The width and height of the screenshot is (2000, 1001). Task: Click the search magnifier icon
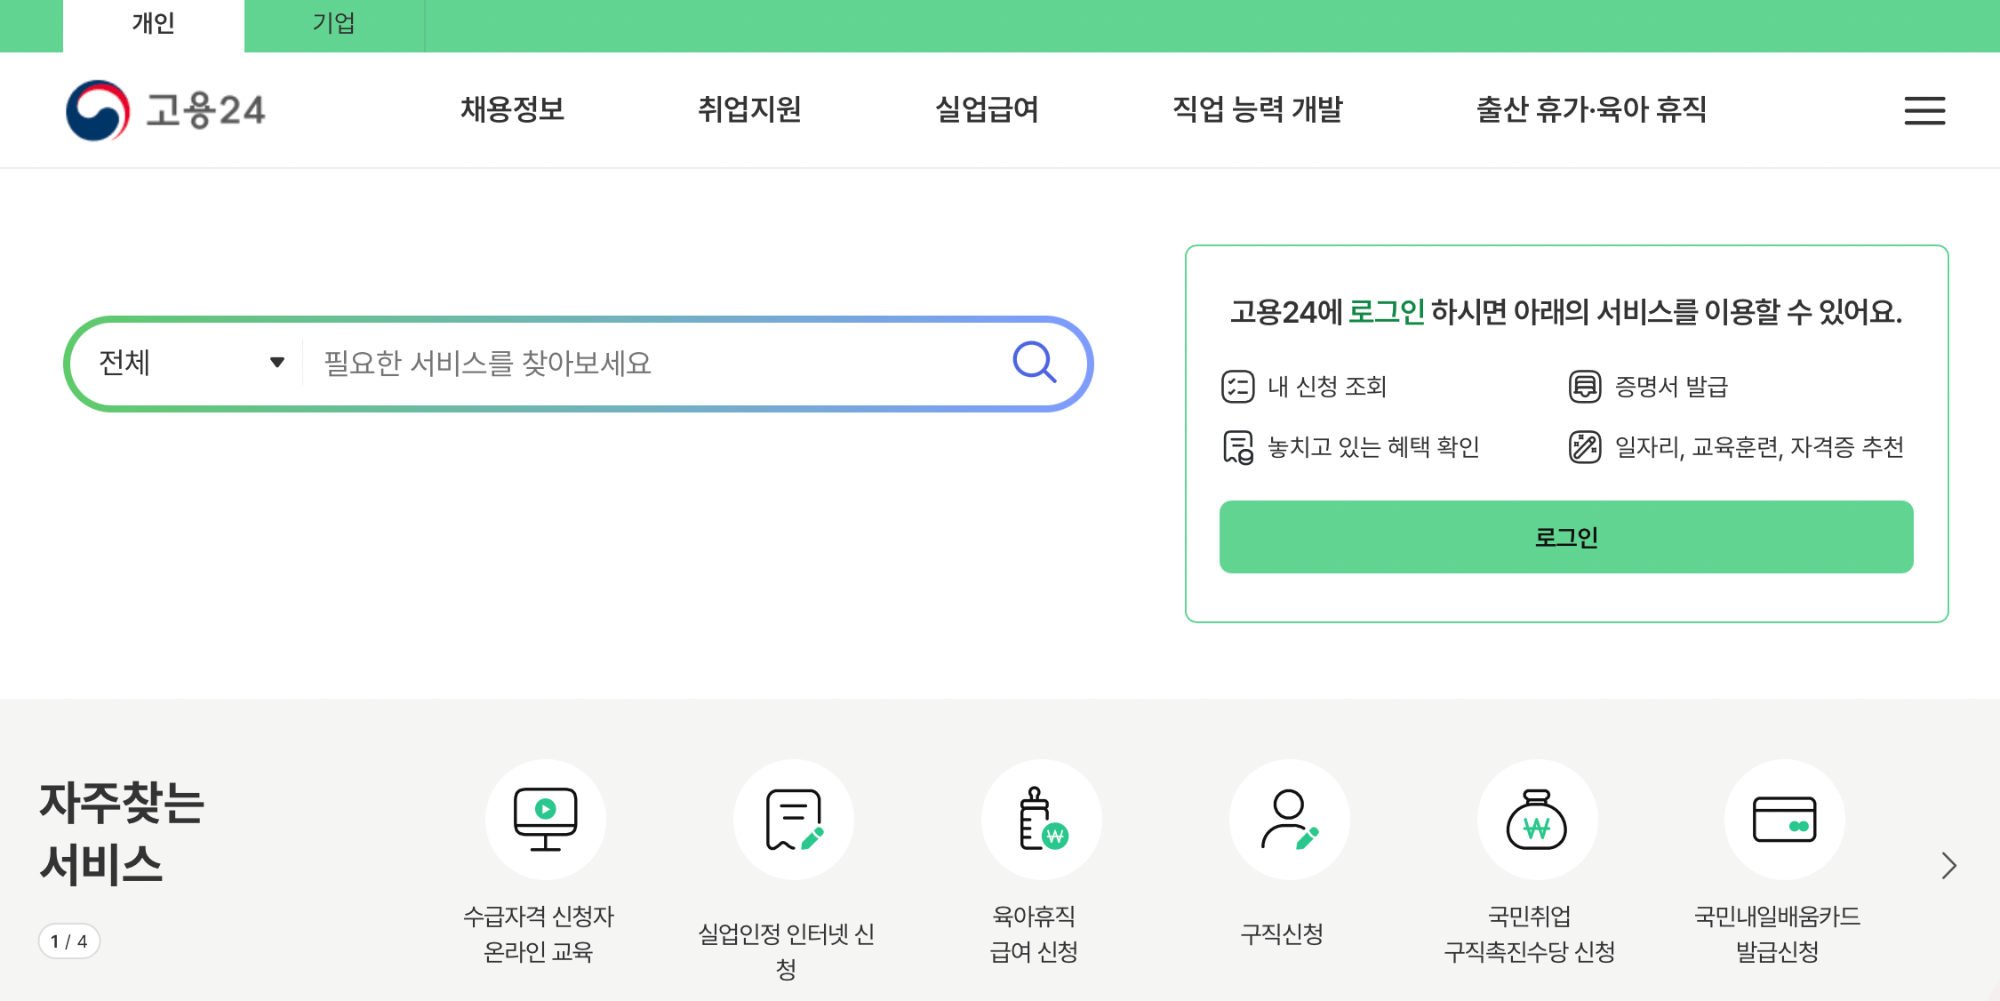pyautogui.click(x=1034, y=363)
